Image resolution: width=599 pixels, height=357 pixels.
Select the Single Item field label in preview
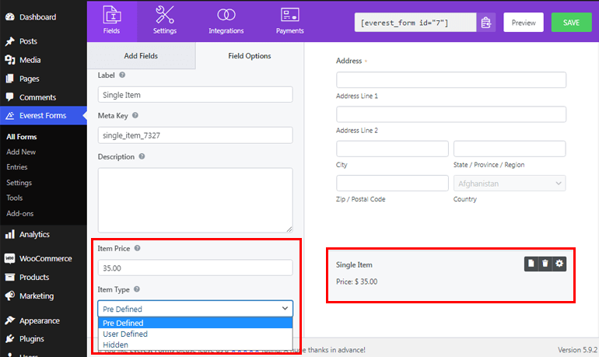click(x=354, y=264)
